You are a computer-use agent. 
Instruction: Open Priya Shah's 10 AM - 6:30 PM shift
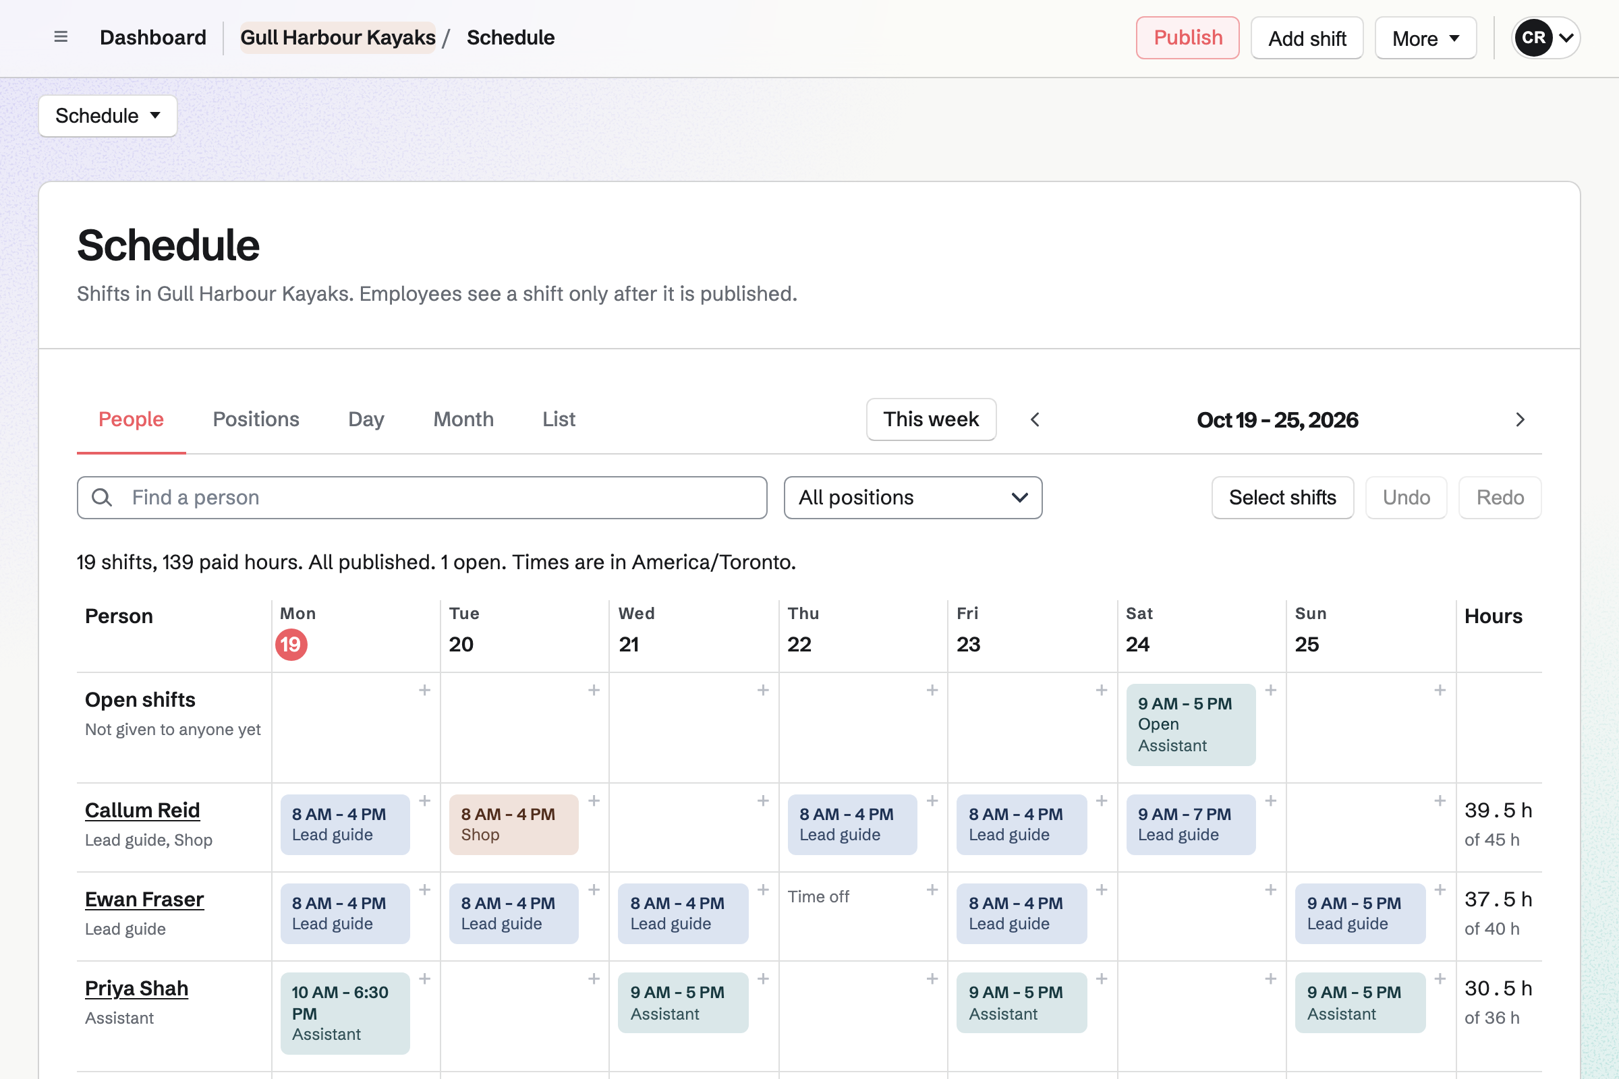(x=345, y=1013)
